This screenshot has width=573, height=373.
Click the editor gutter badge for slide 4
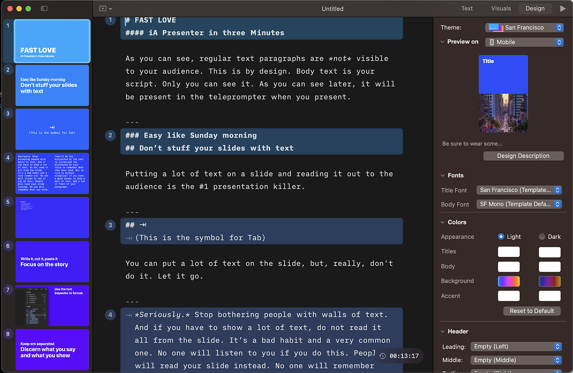click(110, 314)
